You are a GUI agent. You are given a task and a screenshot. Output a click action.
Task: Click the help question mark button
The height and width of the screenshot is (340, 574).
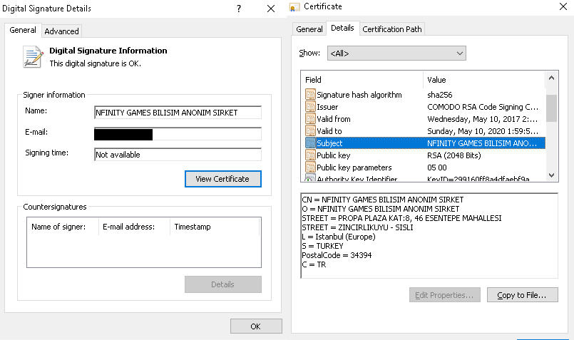point(237,9)
